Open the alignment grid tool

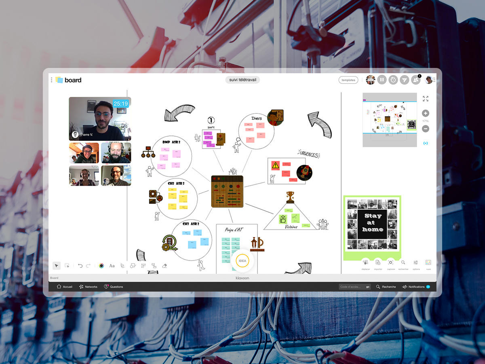click(143, 266)
